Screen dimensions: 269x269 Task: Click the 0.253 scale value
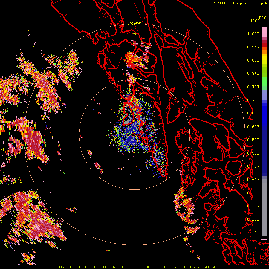[x=253, y=219]
